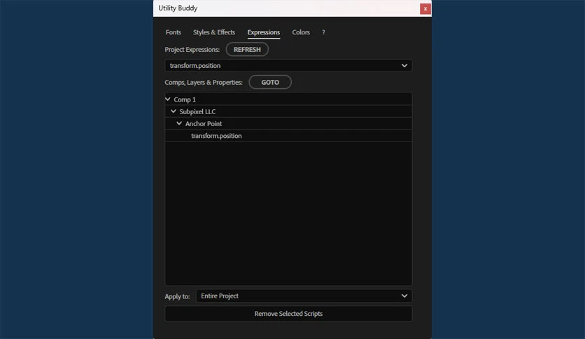Select transform.position expression in the tree
The width and height of the screenshot is (585, 339).
288,135
